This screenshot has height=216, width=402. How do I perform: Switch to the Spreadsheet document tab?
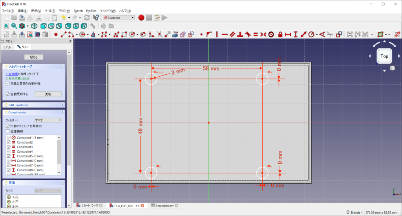(164, 205)
